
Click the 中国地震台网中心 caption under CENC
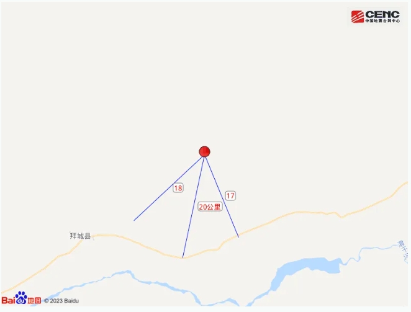coord(382,20)
